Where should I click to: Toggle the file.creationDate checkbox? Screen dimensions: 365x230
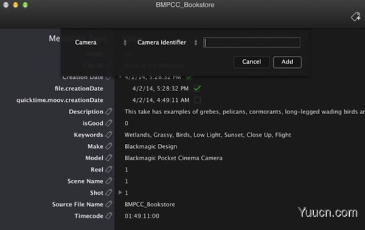[197, 88]
